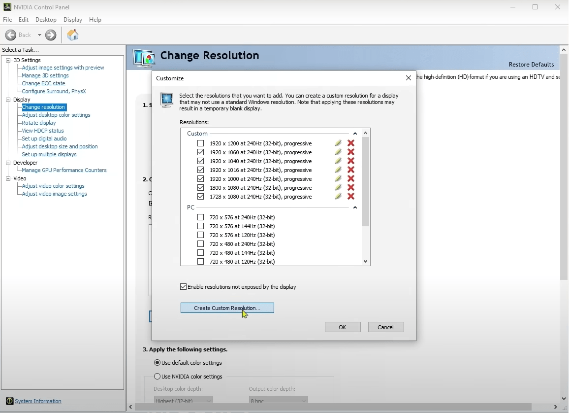Remove the 1728 x 1080 resolution entry

[x=350, y=197]
